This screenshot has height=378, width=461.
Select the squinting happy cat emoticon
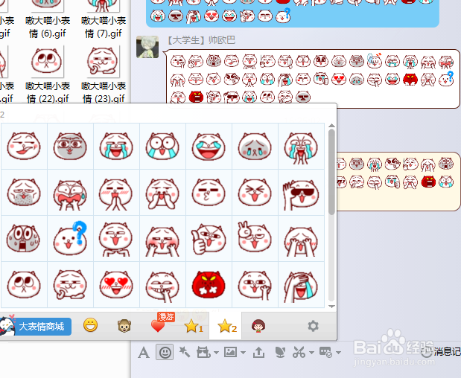pyautogui.click(x=255, y=193)
